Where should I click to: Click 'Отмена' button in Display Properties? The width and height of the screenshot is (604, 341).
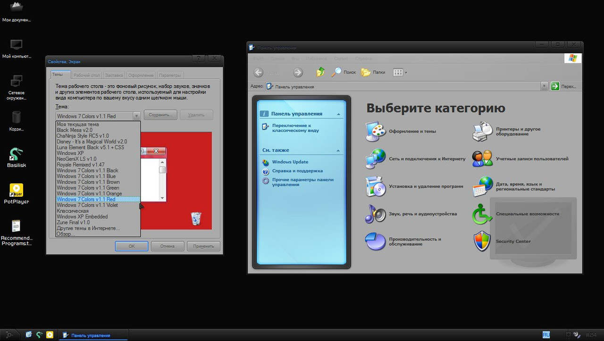(x=168, y=246)
